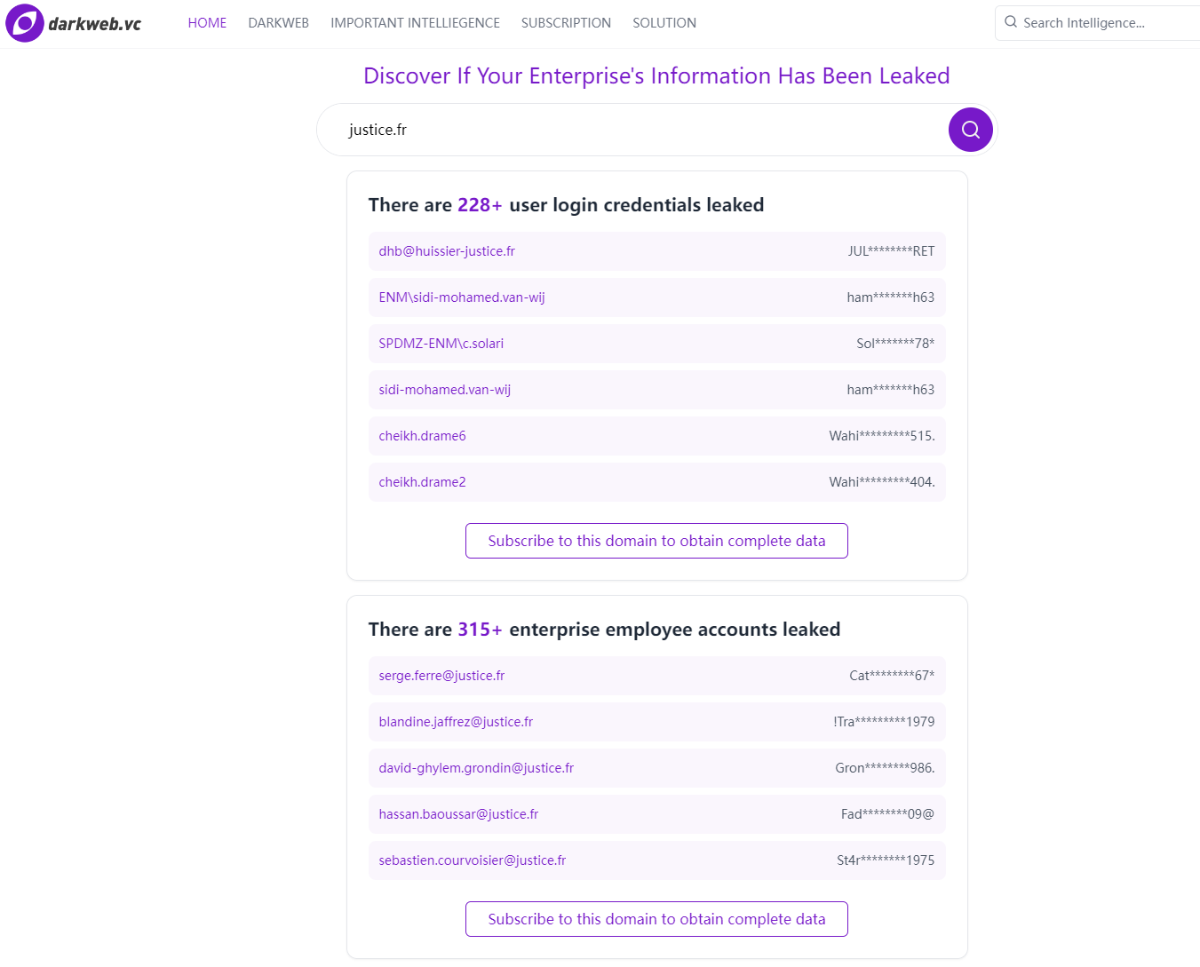Select the serge.ferre@justice.fr account

pyautogui.click(x=656, y=676)
